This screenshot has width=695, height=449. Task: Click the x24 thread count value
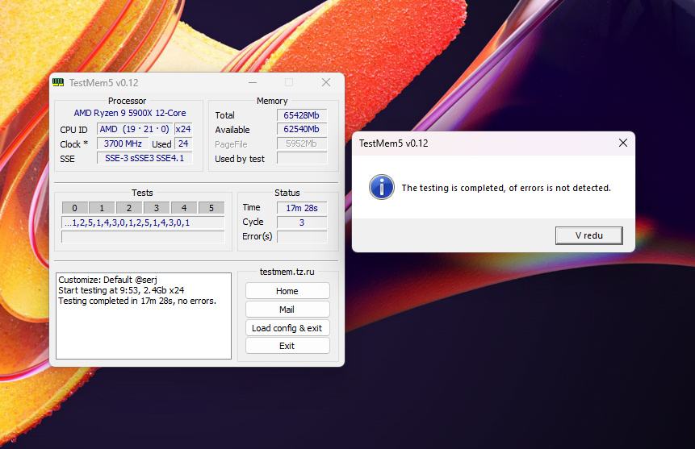(183, 129)
